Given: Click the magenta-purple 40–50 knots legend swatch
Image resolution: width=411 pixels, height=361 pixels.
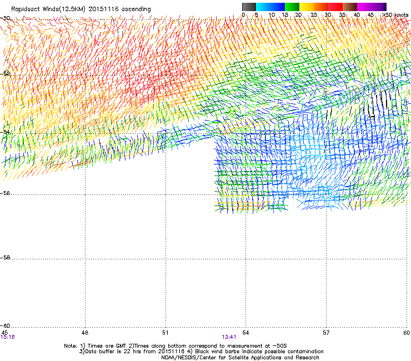Looking at the screenshot, I should pyautogui.click(x=372, y=7).
